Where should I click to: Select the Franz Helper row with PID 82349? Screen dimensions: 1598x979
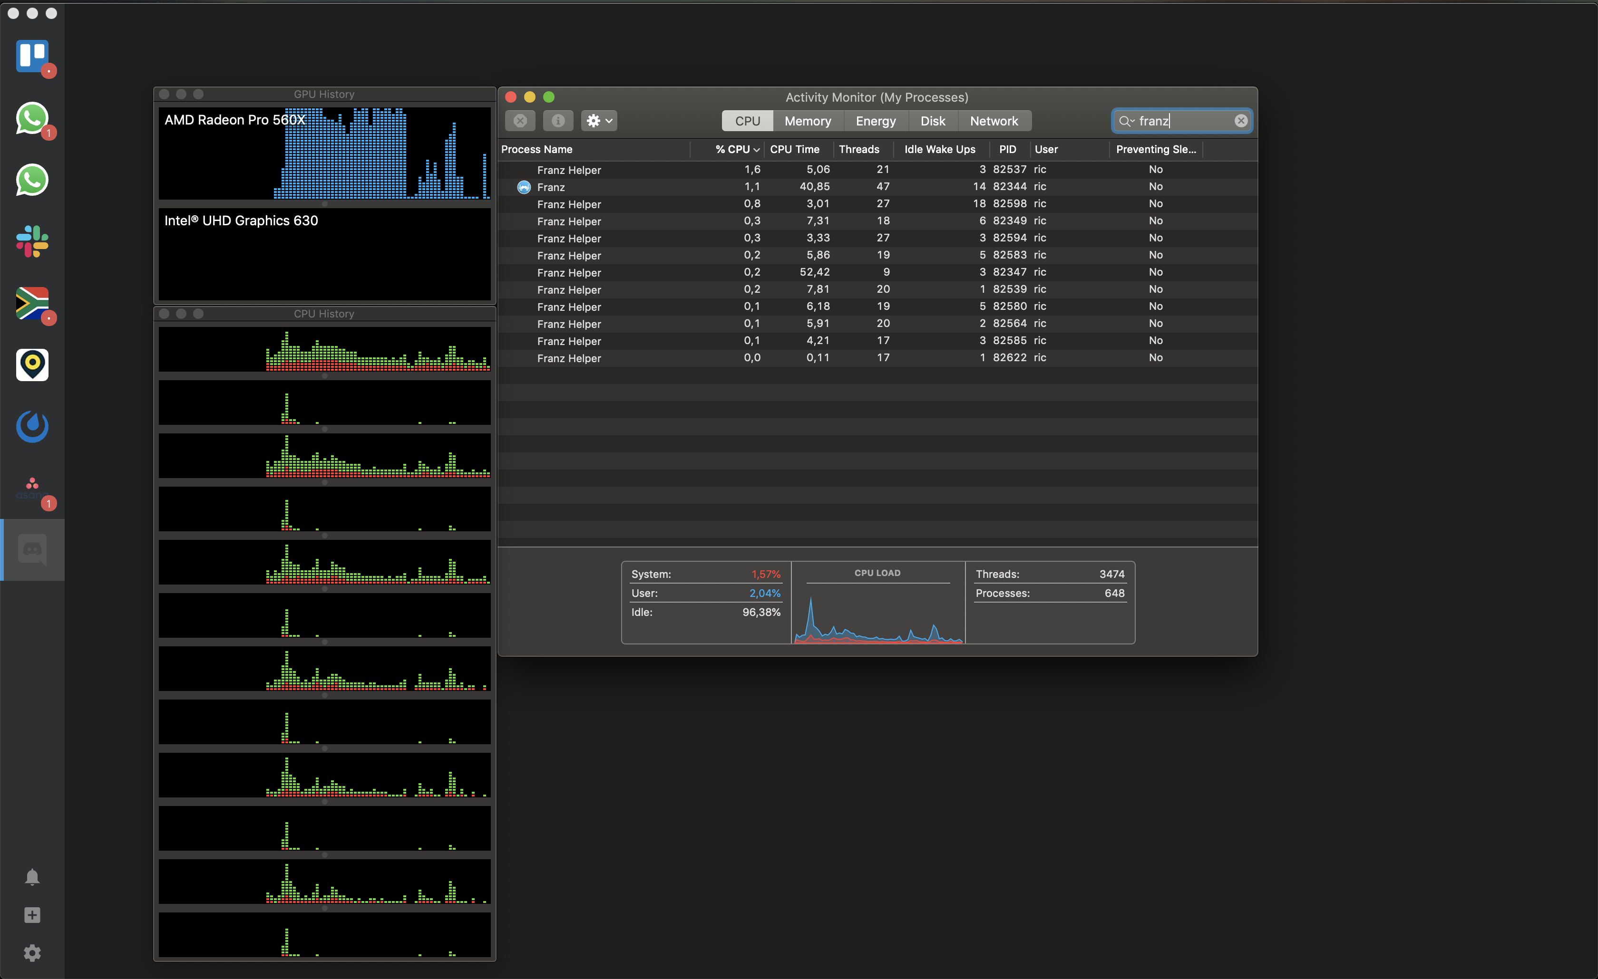pos(877,221)
